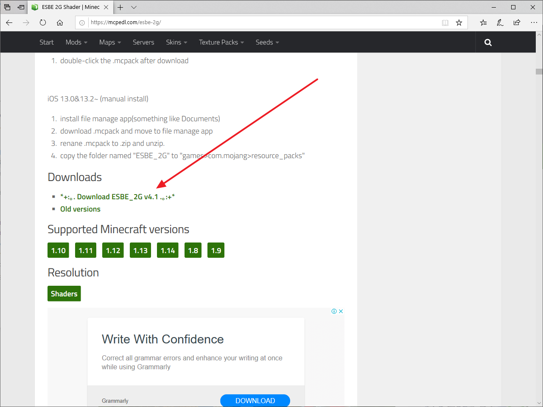The height and width of the screenshot is (407, 543).
Task: Click the Grammarly ad description text
Action: (x=192, y=362)
